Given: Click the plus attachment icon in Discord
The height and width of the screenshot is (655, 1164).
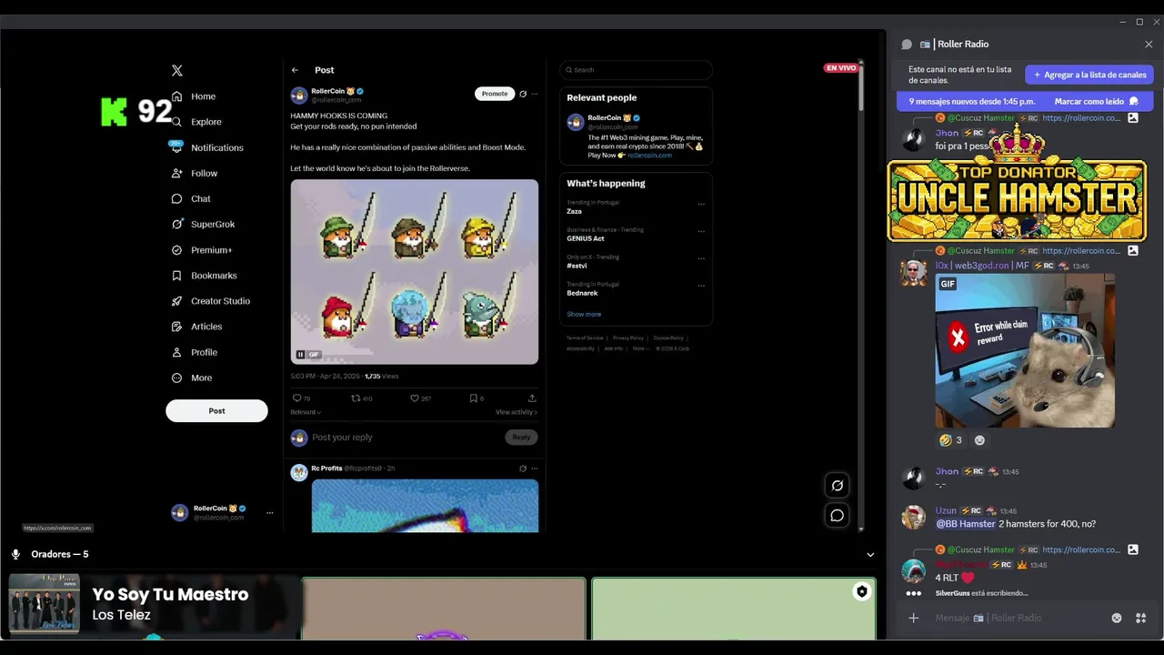Looking at the screenshot, I should point(914,619).
